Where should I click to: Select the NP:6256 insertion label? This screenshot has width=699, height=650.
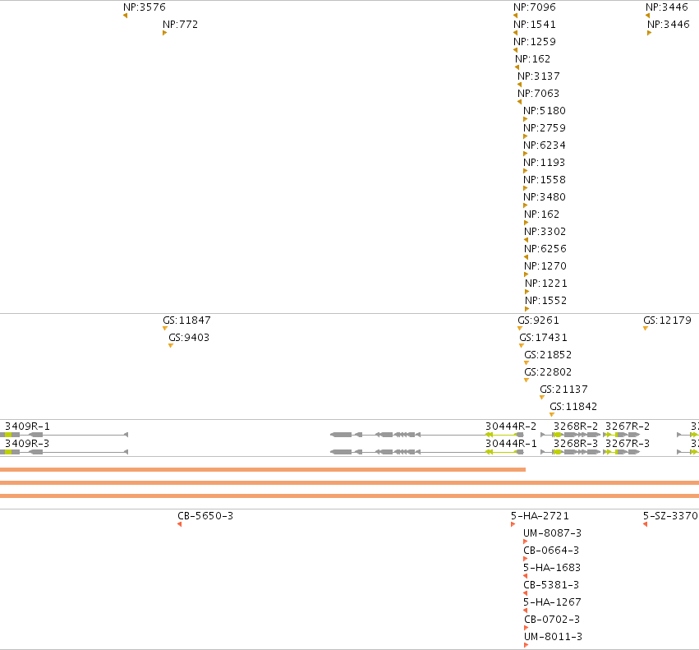[545, 248]
